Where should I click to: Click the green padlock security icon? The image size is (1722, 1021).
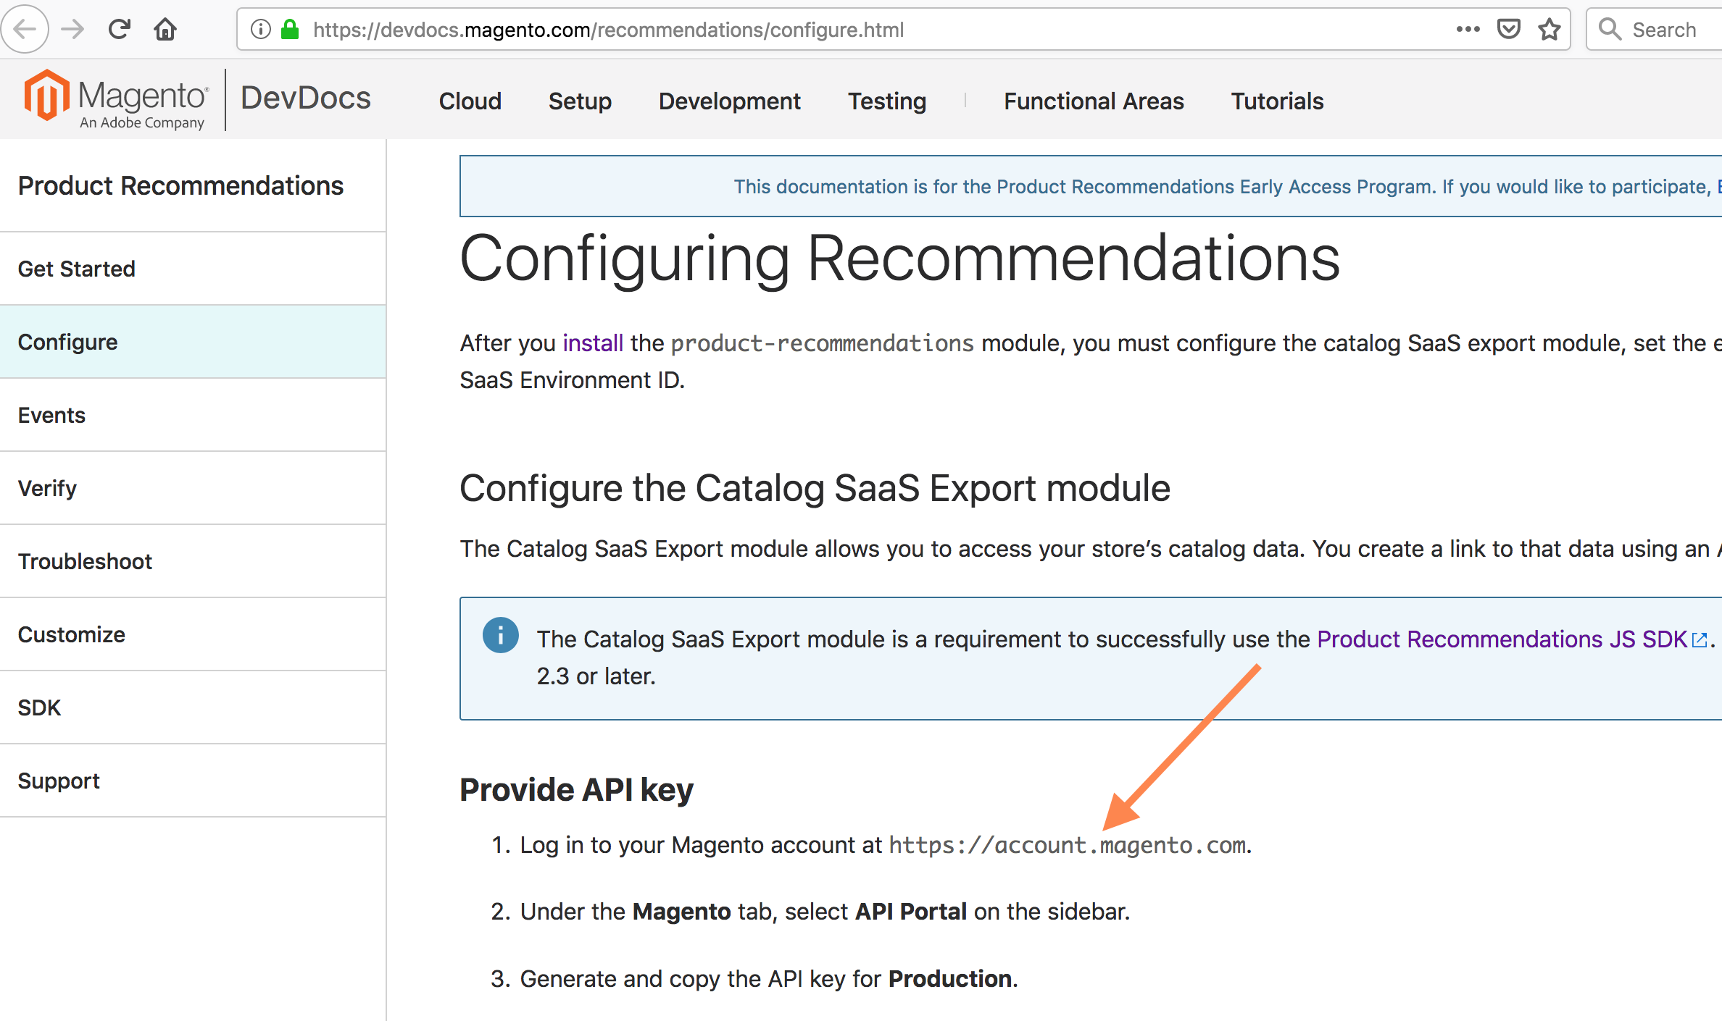(290, 30)
